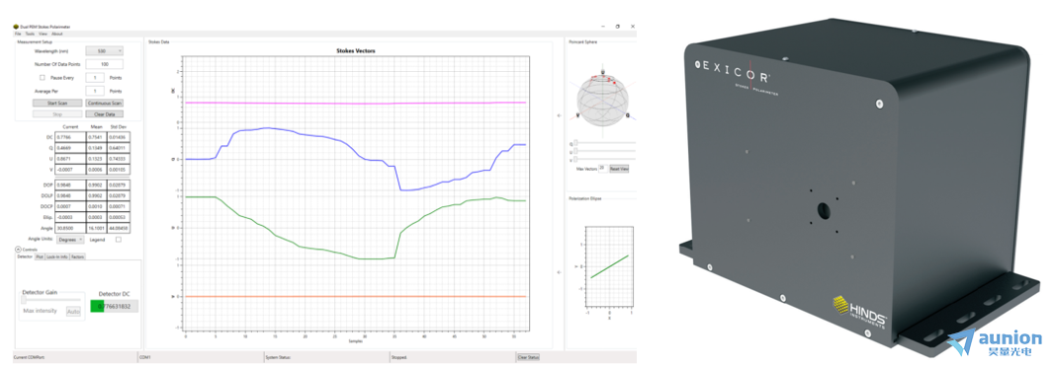The height and width of the screenshot is (367, 1054).
Task: Click the Angle current value 30.8500
Action: tap(70, 229)
